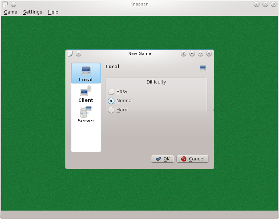This screenshot has height=219, width=279.
Task: Toggle the New Game dialog on-all-desktops pin button
Action: tap(78, 53)
